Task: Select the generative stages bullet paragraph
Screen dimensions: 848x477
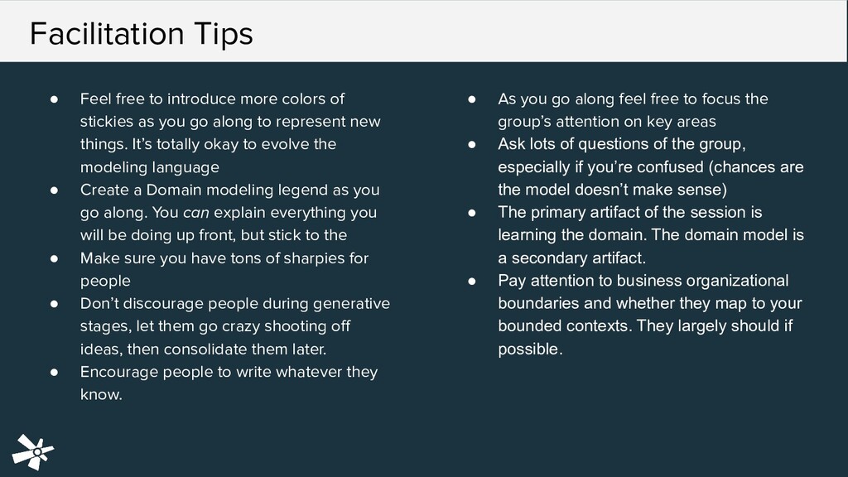Action: coord(234,326)
